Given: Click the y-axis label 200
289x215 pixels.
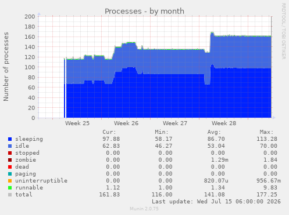Looking at the screenshot, I should tap(30, 16).
